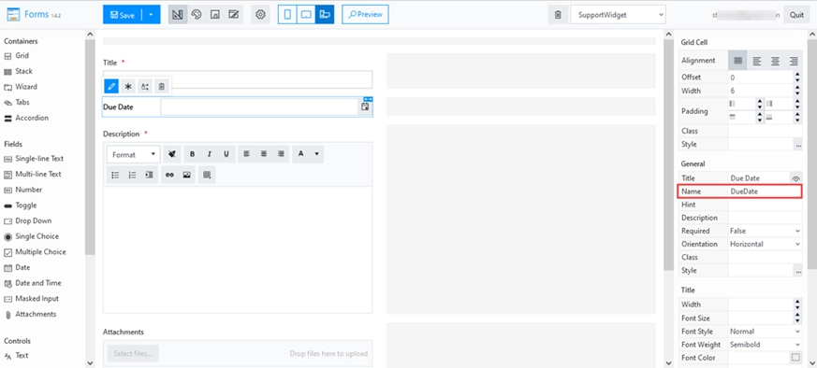
Task: Click the Name property field showing DueDate
Action: point(765,191)
